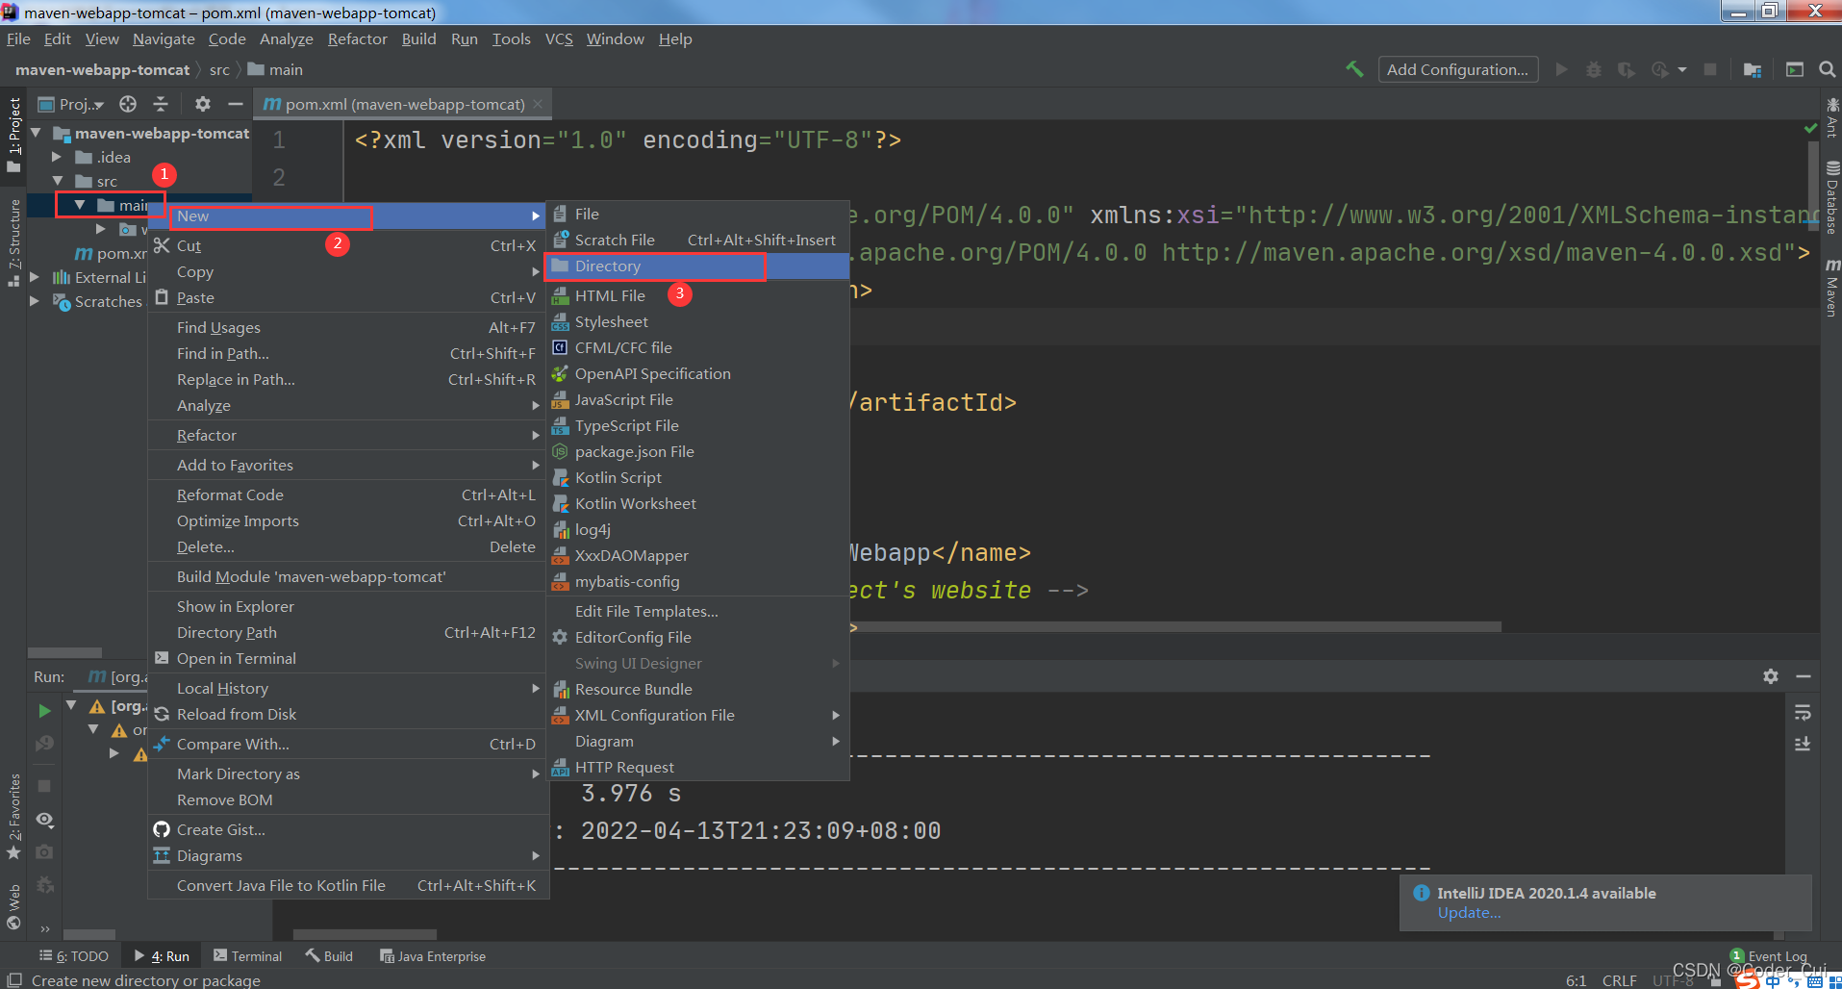
Task: Click the Build project hammer icon
Action: [1354, 69]
